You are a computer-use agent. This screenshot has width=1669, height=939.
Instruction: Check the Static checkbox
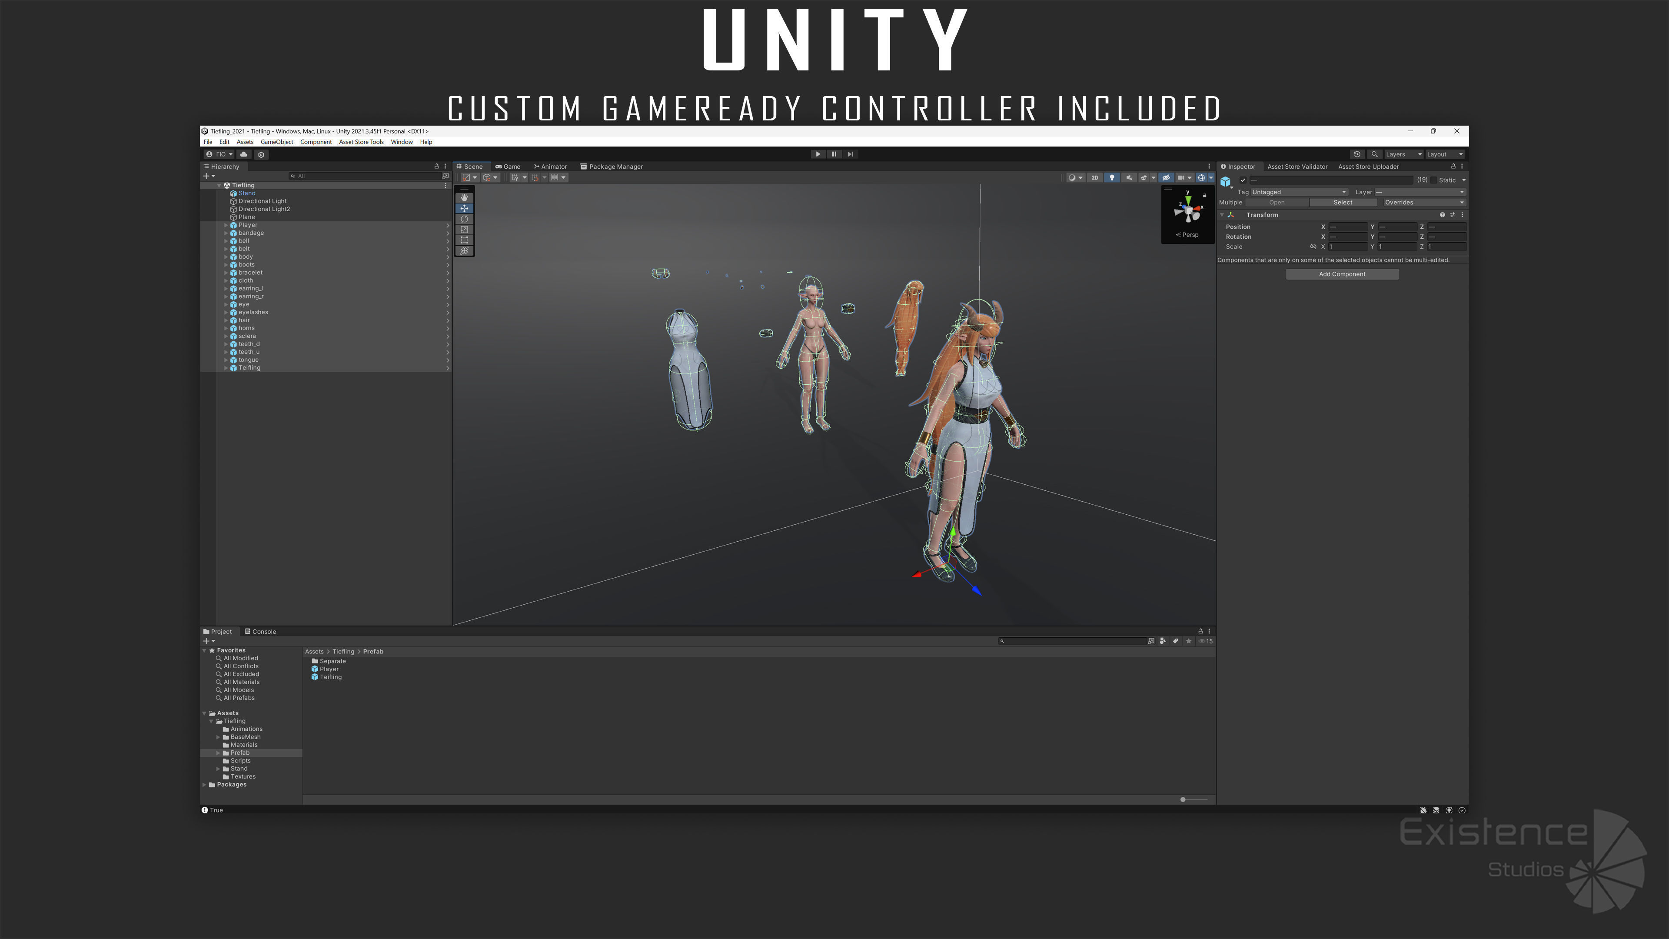click(x=1433, y=180)
